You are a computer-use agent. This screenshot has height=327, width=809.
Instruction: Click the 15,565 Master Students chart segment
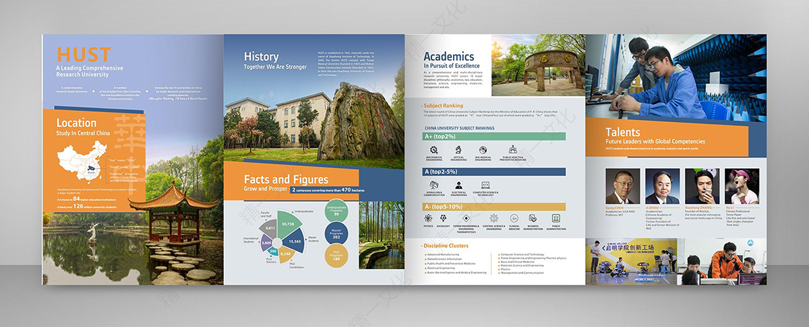coord(295,241)
